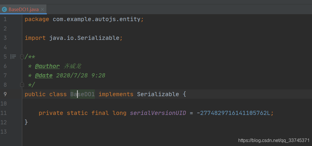Screen dimensions: 312x146
Task: Click the 'class' keyword on line 9
Action: 58,94
